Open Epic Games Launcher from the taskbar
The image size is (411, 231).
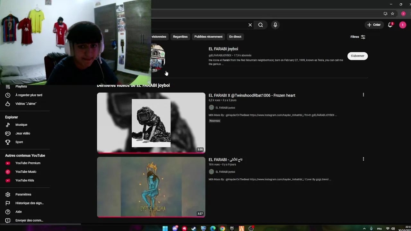(x=232, y=228)
